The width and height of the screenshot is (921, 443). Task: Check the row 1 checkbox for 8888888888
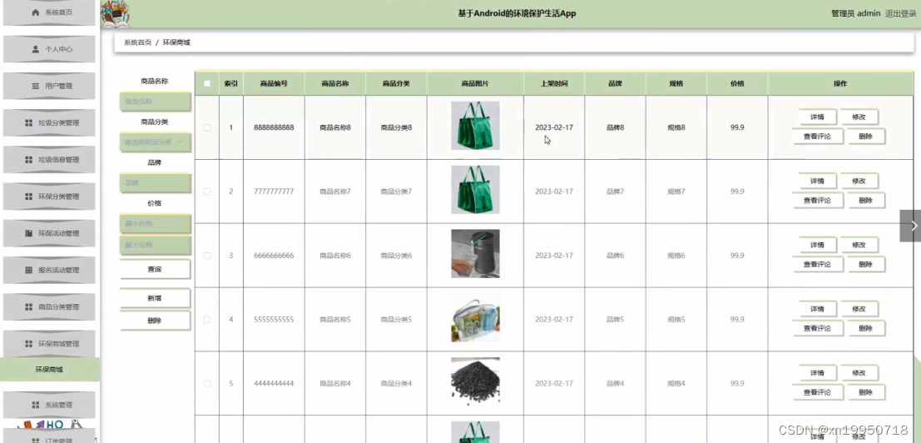tap(207, 127)
